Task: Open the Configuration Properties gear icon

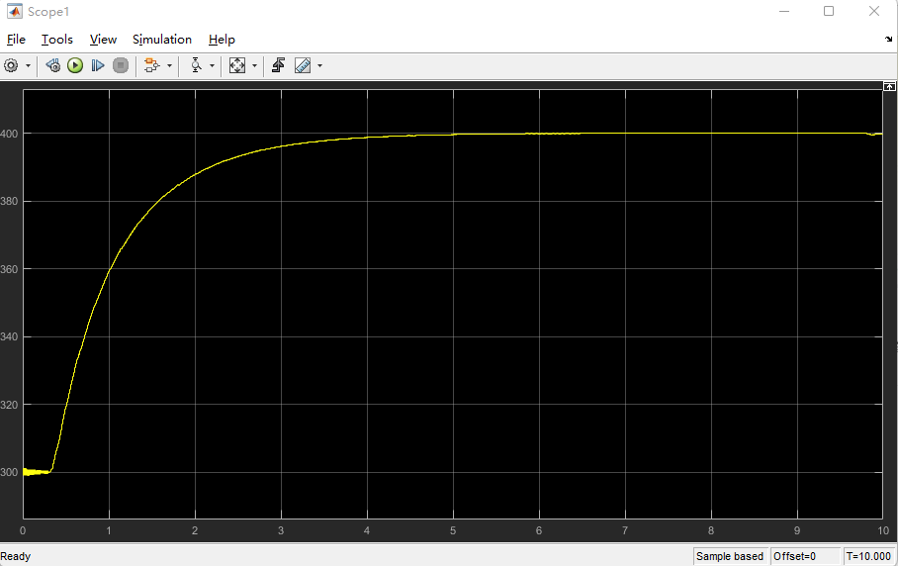Action: (x=11, y=65)
